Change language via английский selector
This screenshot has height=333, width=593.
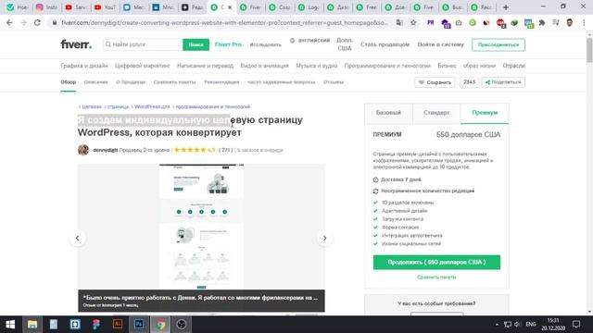pos(309,41)
